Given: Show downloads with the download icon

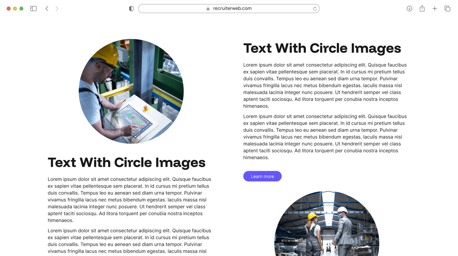Looking at the screenshot, I should pos(410,9).
